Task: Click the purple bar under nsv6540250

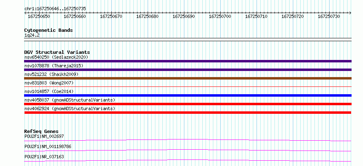Action: [188, 61]
